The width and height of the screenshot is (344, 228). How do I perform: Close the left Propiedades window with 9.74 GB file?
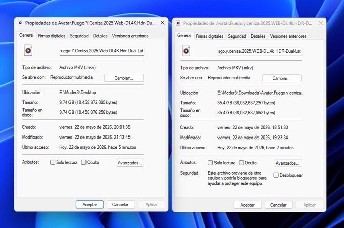(163, 23)
